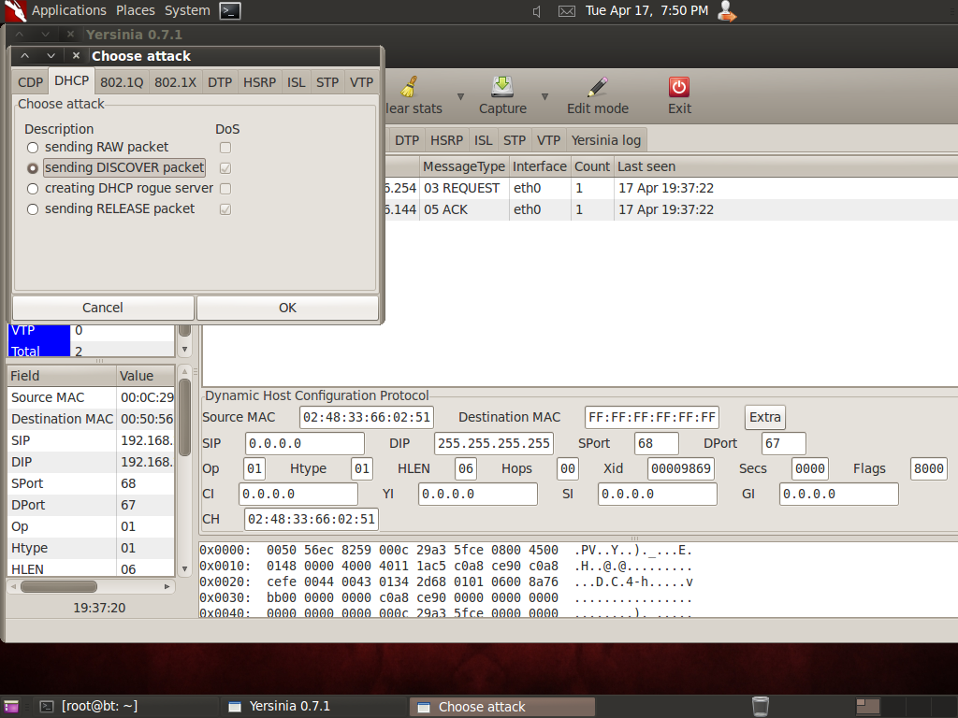Toggle DoS checkbox for sending DISCOVER packet
The width and height of the screenshot is (958, 718).
225,168
